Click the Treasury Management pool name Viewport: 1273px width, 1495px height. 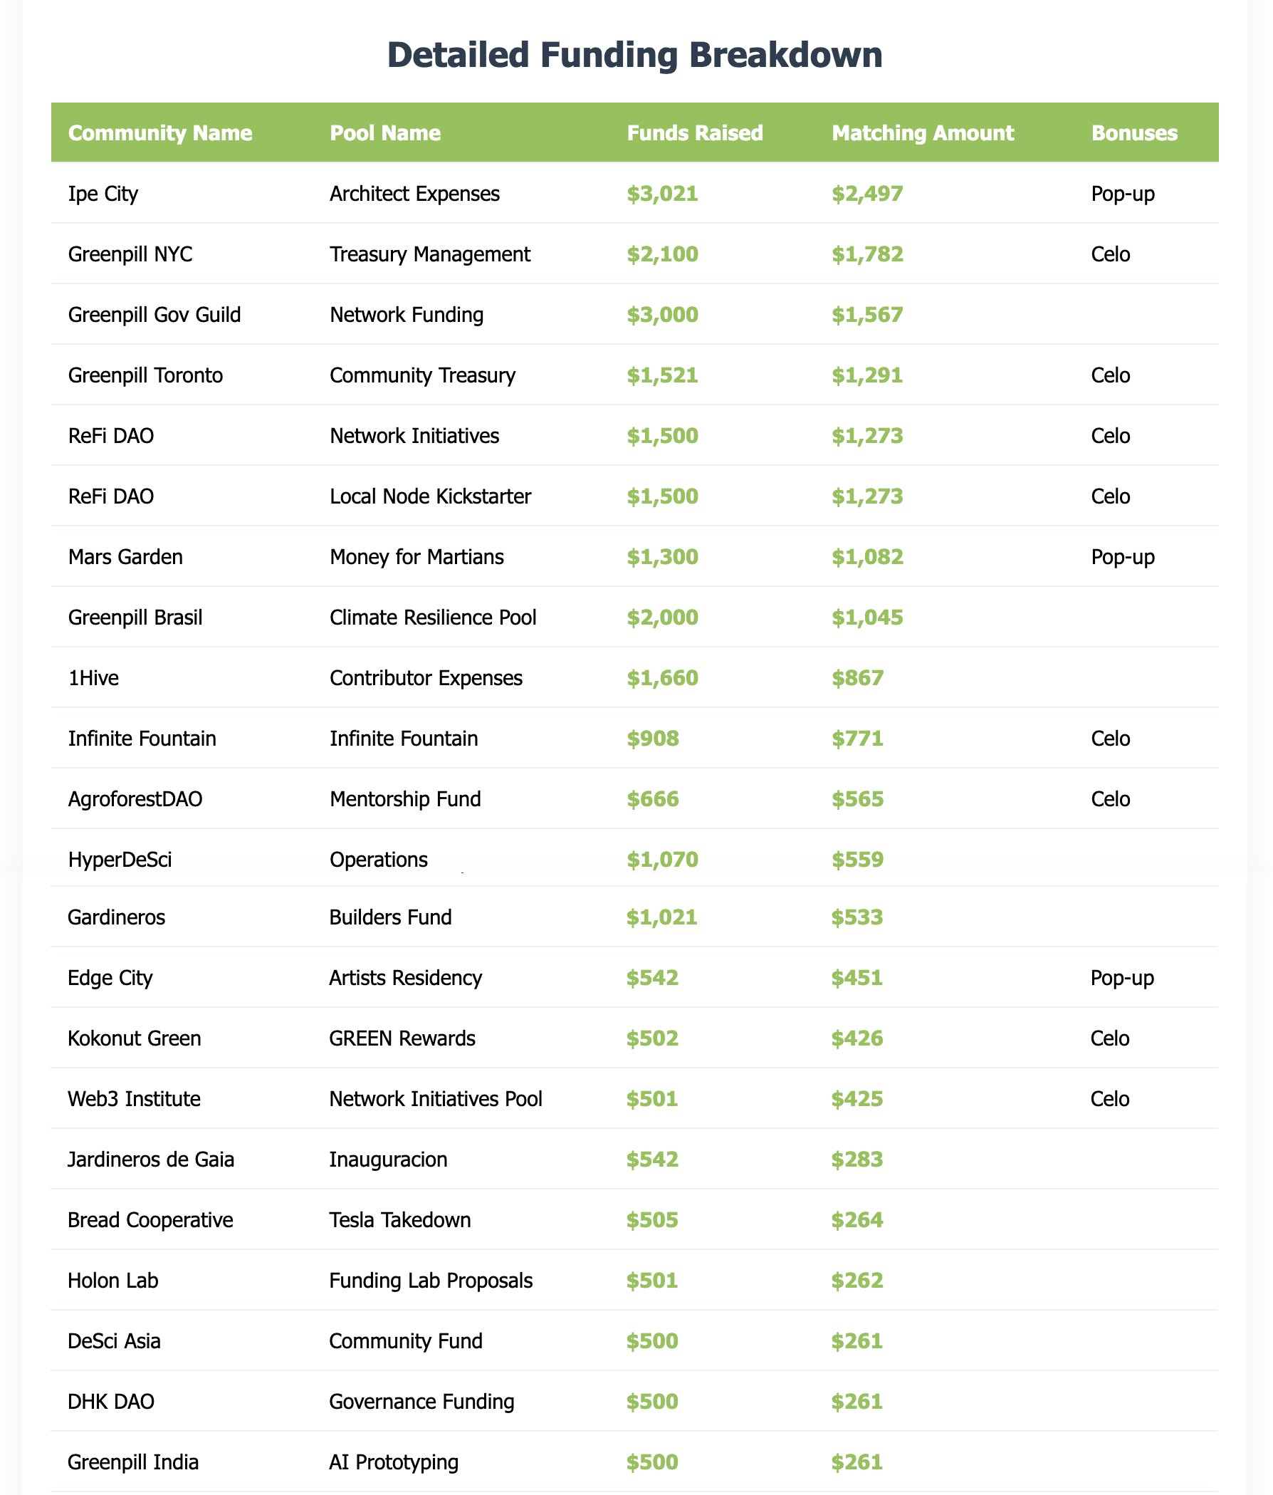click(x=429, y=254)
